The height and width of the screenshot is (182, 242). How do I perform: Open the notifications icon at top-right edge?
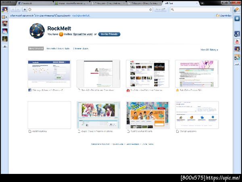(237, 10)
